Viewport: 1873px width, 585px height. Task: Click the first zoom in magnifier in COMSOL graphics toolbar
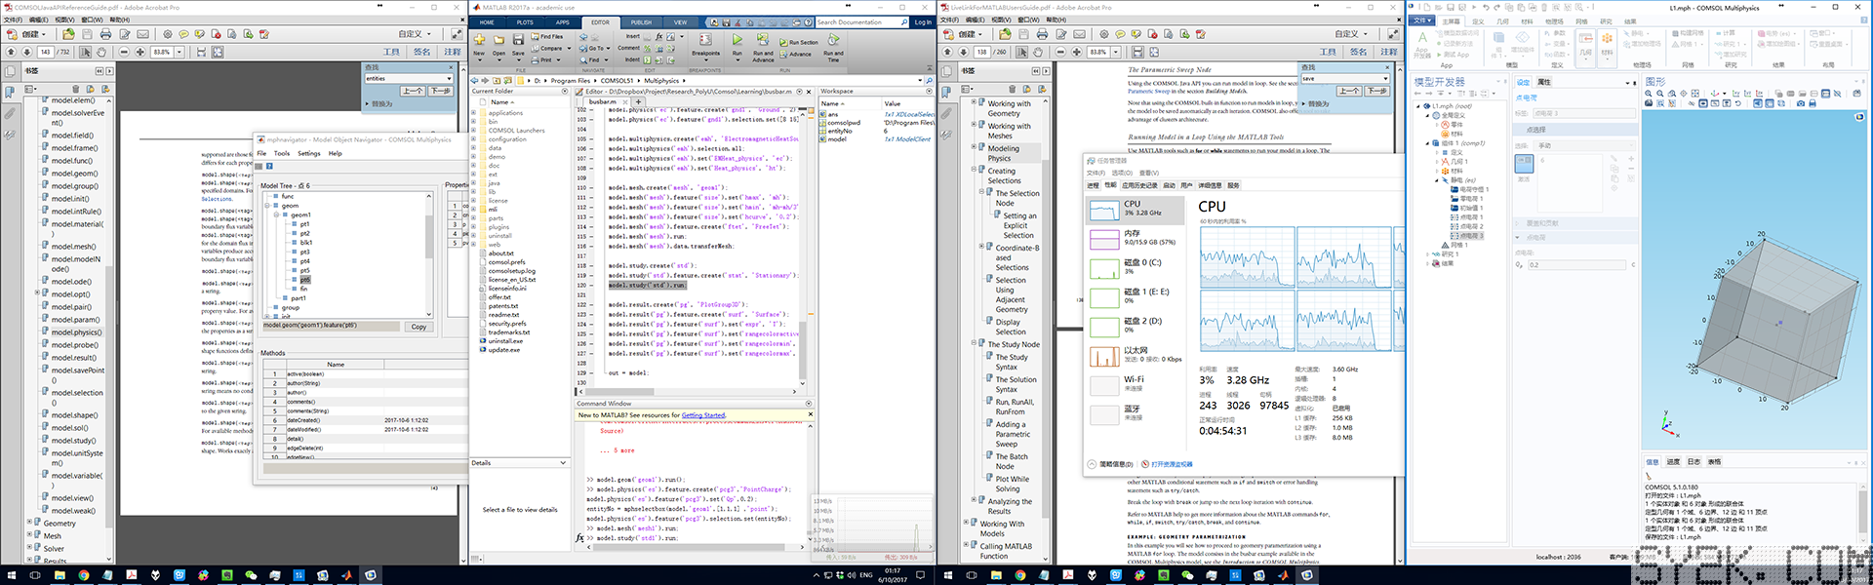pyautogui.click(x=1650, y=94)
